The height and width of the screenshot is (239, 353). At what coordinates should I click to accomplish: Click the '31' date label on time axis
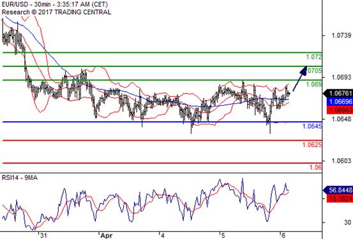pos(43,235)
